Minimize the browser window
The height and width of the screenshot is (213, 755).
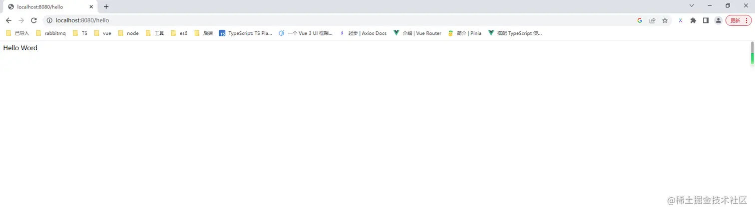[x=710, y=5]
